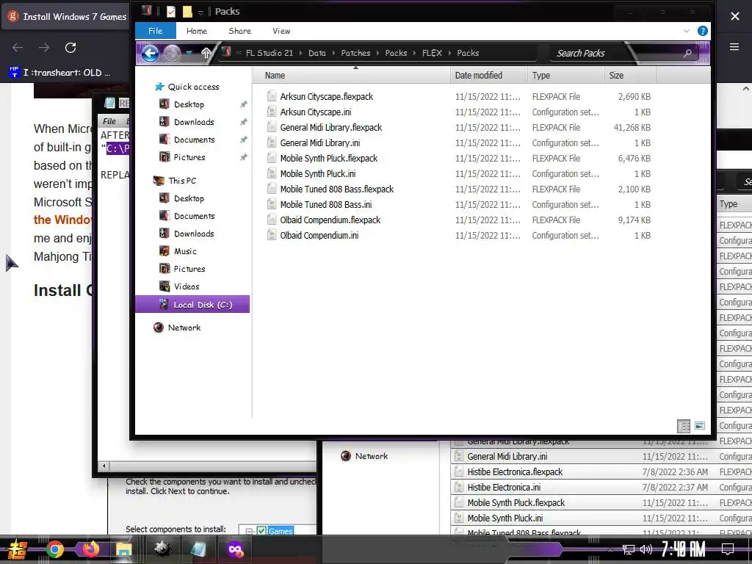Click Patches in the address breadcrumb
Screen dimensions: 752x564
pyautogui.click(x=355, y=53)
